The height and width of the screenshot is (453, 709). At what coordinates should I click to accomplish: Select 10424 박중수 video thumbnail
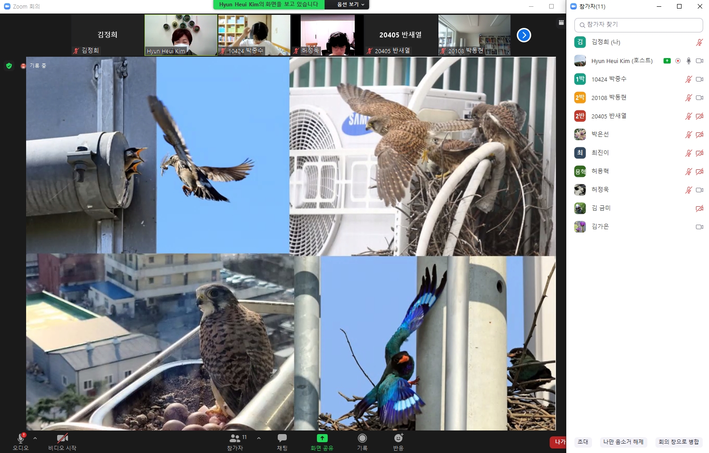coord(254,35)
